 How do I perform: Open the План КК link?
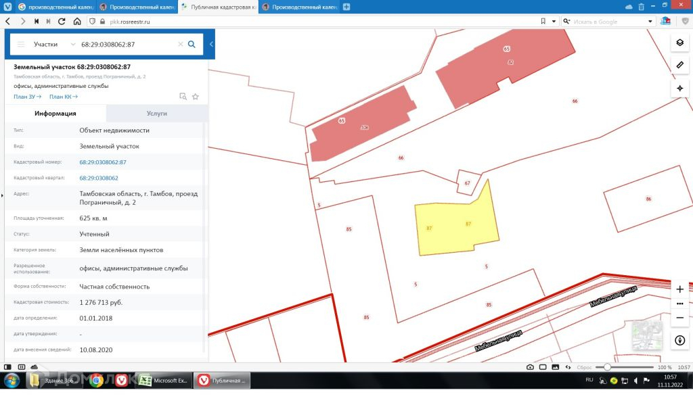(63, 97)
